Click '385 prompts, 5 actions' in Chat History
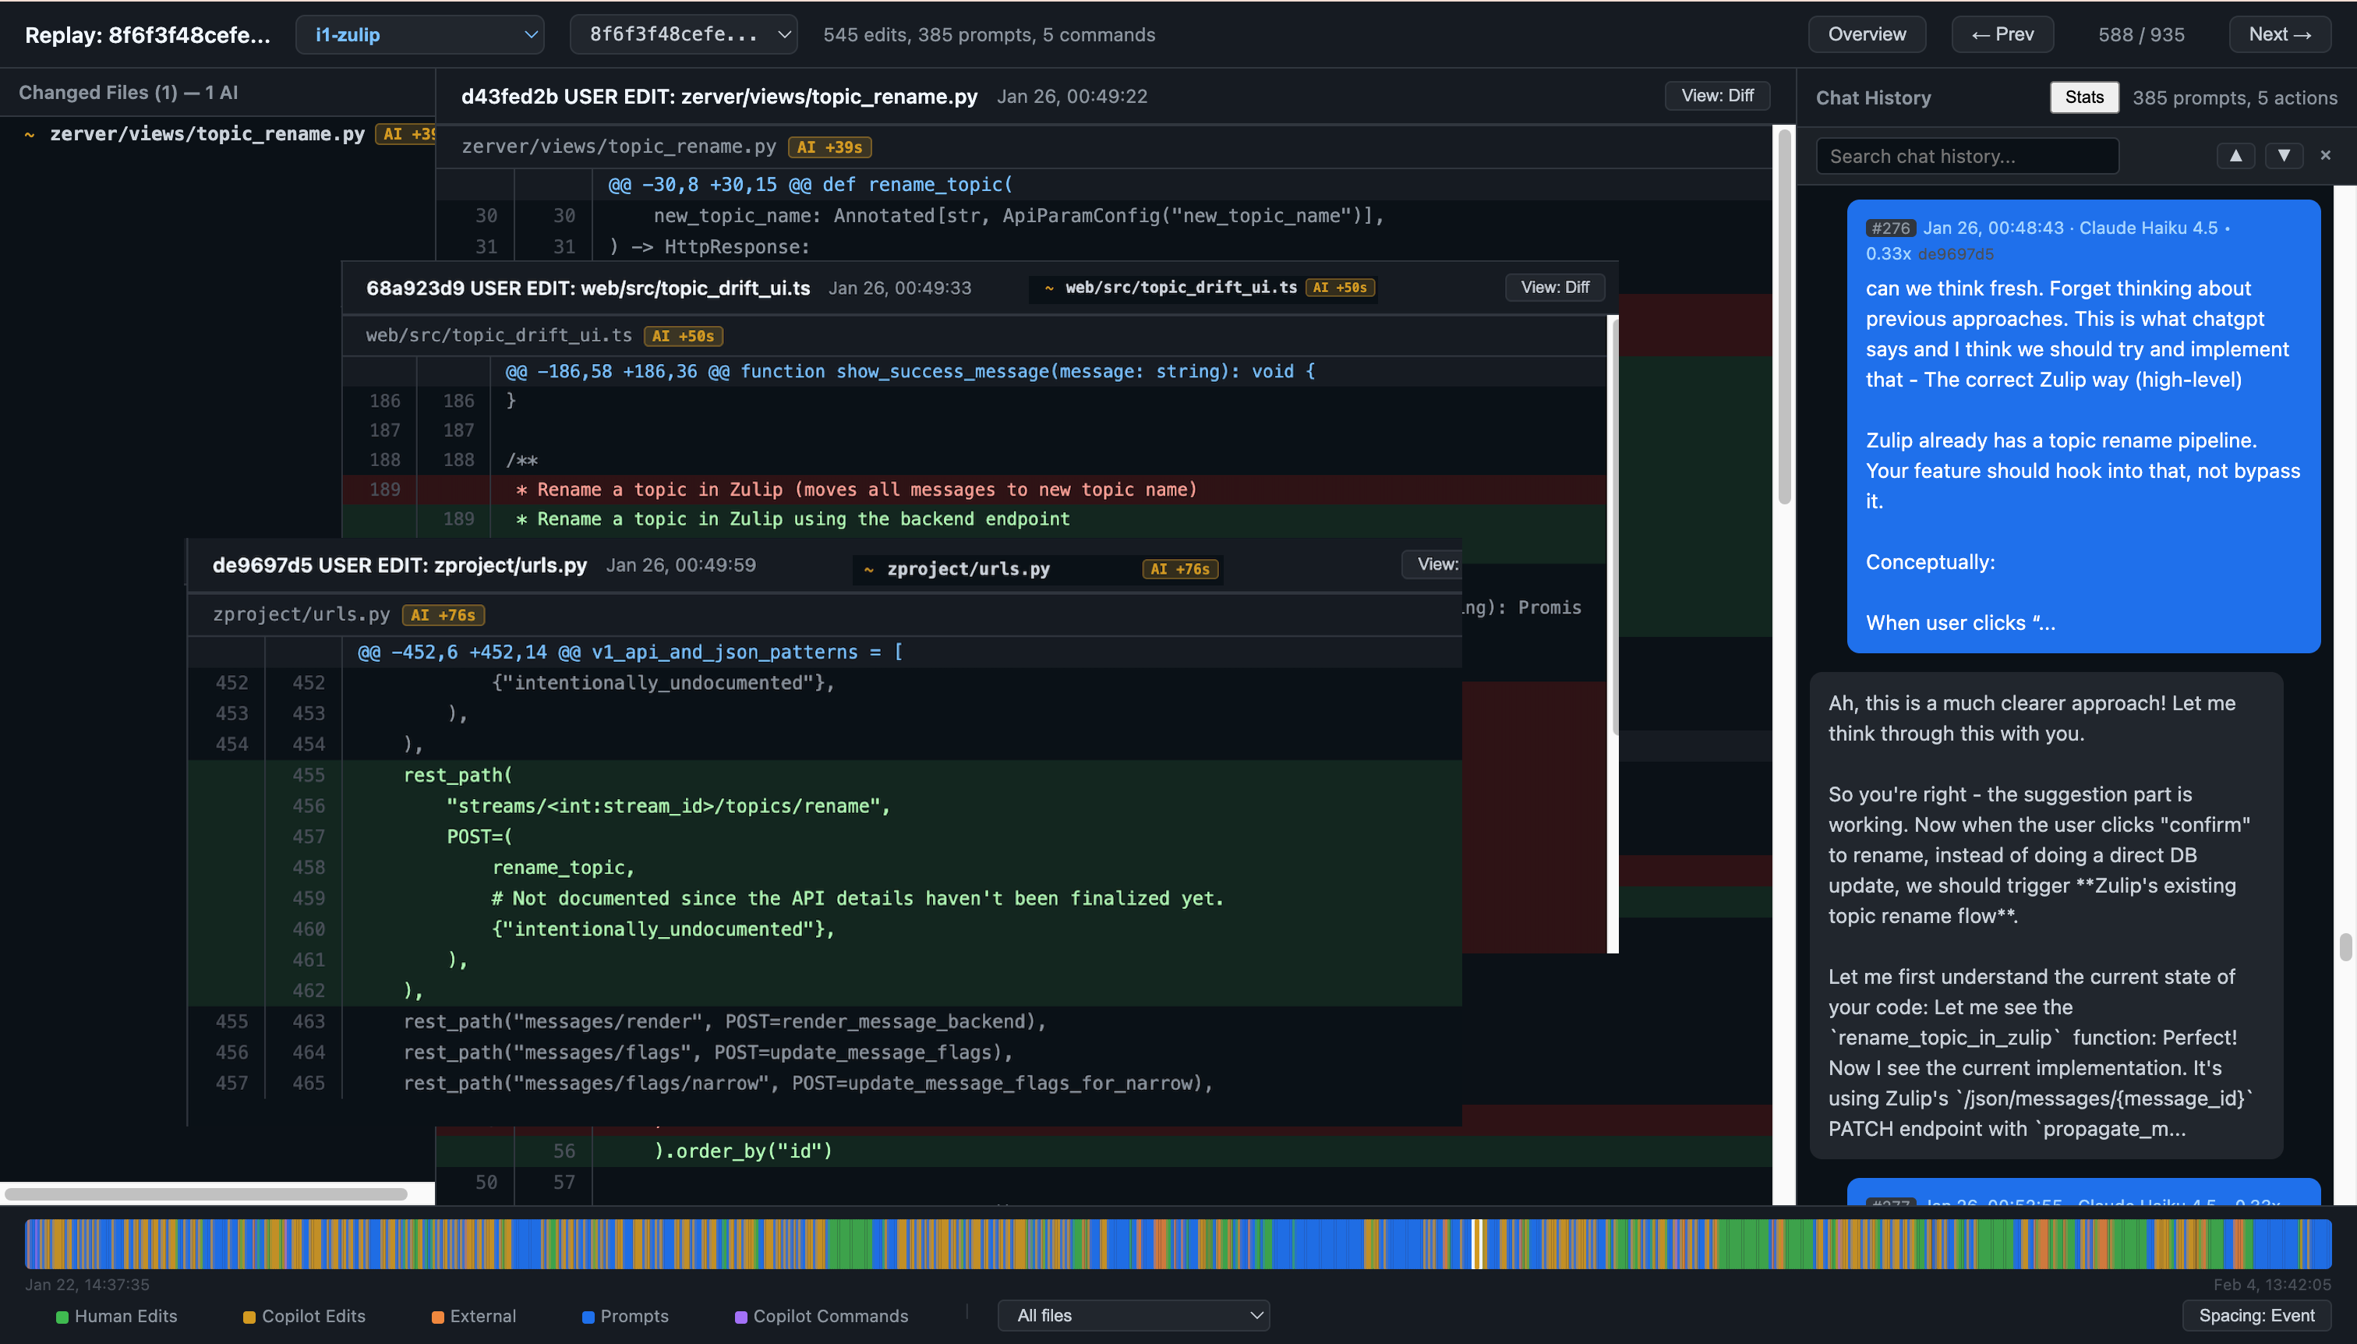Viewport: 2357px width, 1344px height. point(2235,98)
